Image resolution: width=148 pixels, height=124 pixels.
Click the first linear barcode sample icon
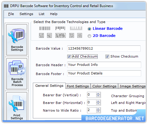[45, 28]
